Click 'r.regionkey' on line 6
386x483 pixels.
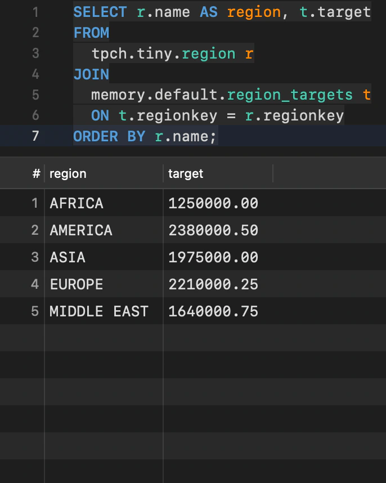[x=295, y=116]
